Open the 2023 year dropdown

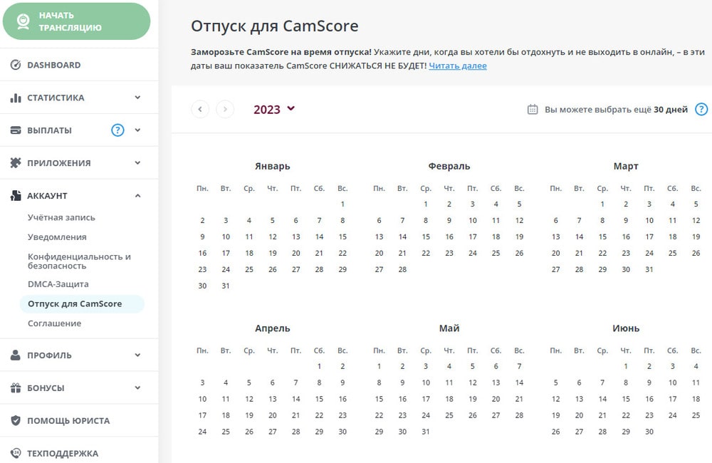[x=274, y=110]
